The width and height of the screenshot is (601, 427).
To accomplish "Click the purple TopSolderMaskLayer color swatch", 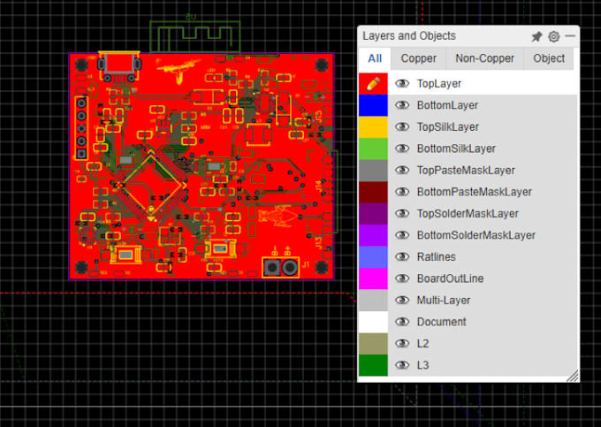I will (373, 214).
